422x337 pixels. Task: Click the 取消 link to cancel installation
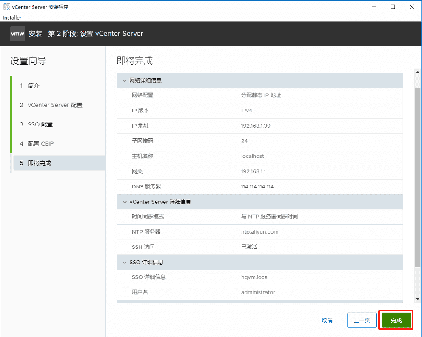tap(327, 320)
